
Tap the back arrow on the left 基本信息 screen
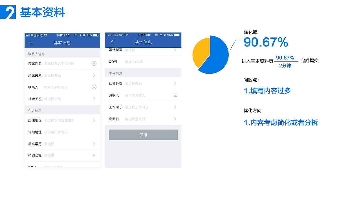[x=32, y=42]
